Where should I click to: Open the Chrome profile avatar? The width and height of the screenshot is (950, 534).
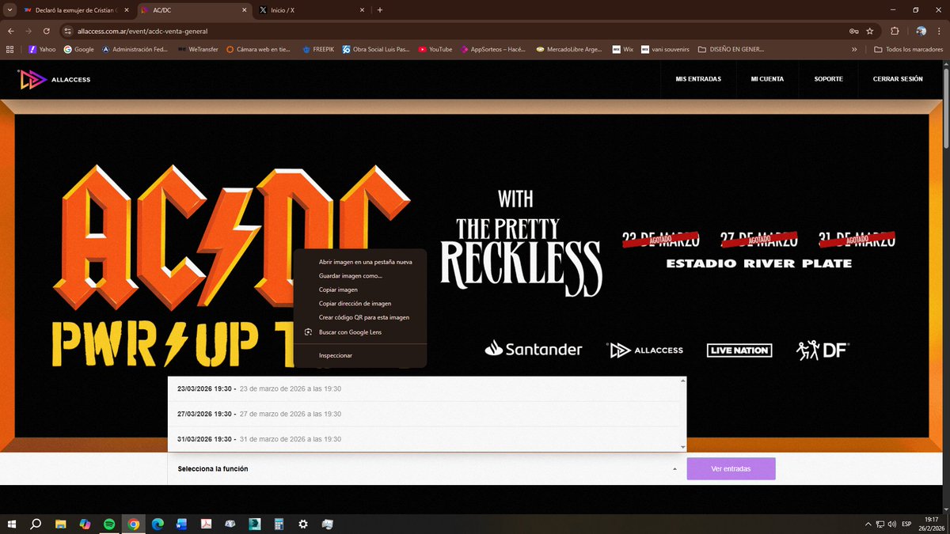point(921,31)
